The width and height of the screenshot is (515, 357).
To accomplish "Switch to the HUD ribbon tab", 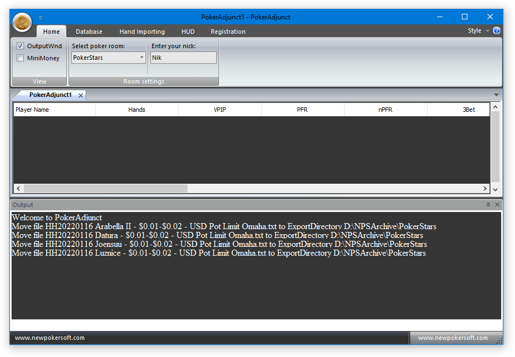I will tap(188, 32).
